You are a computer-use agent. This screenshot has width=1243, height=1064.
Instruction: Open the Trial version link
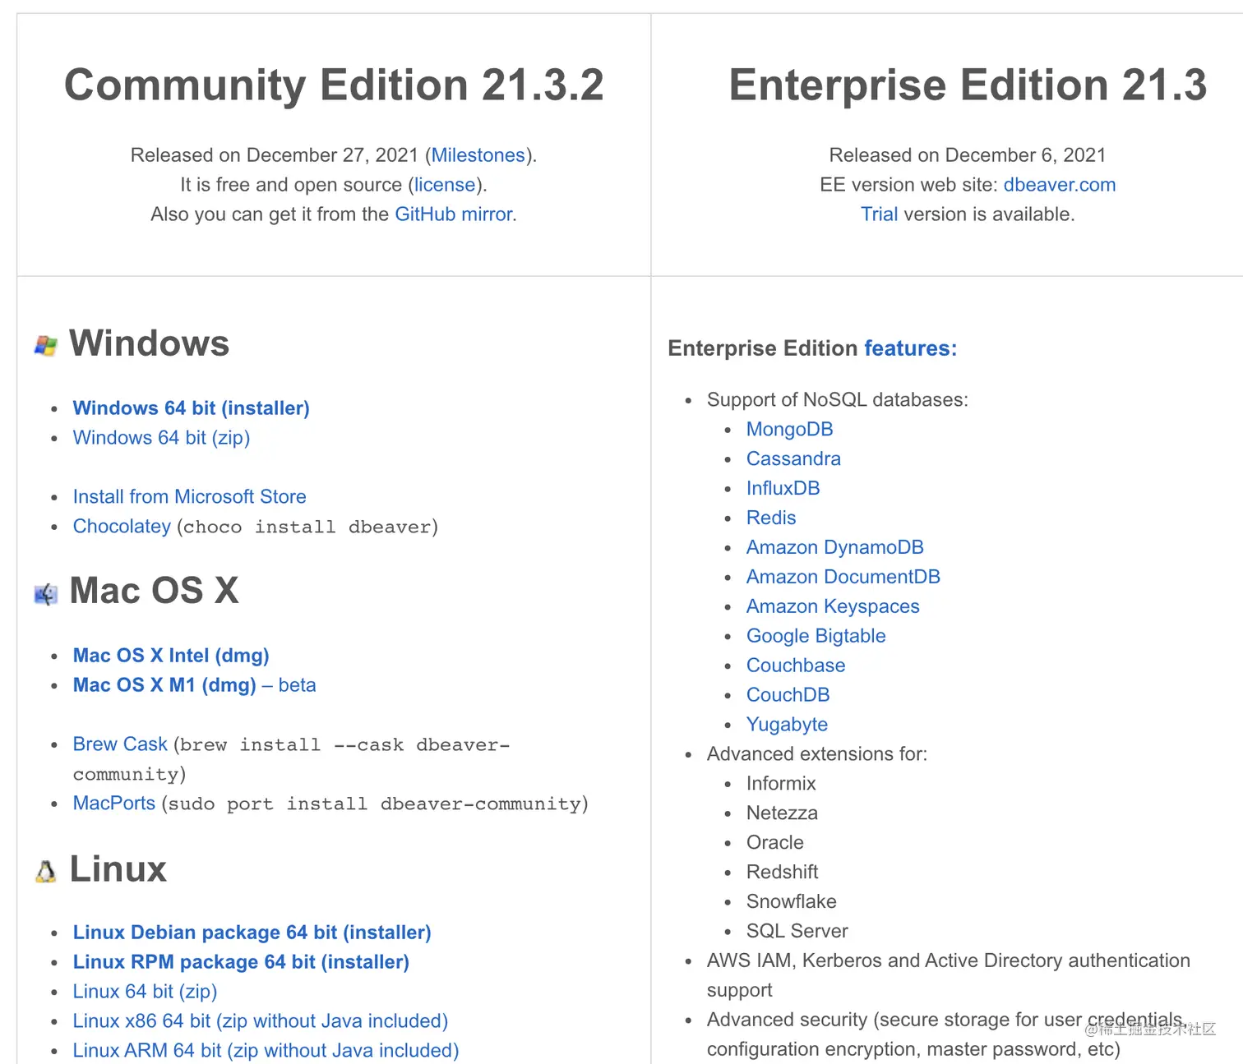click(x=879, y=214)
